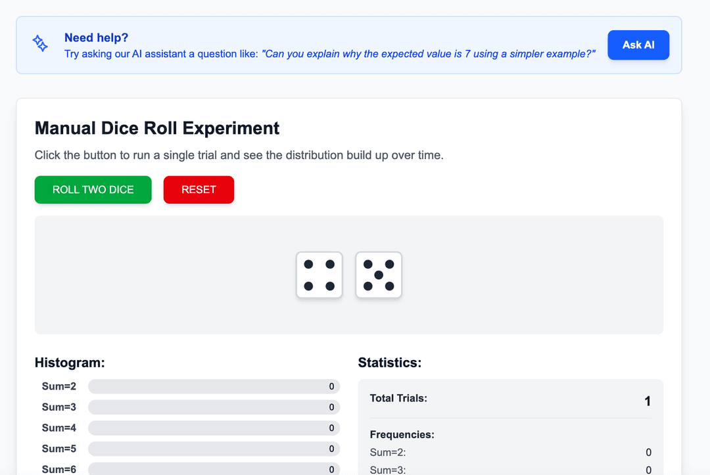The image size is (710, 475).
Task: Click the Statistics section heading
Action: click(389, 363)
